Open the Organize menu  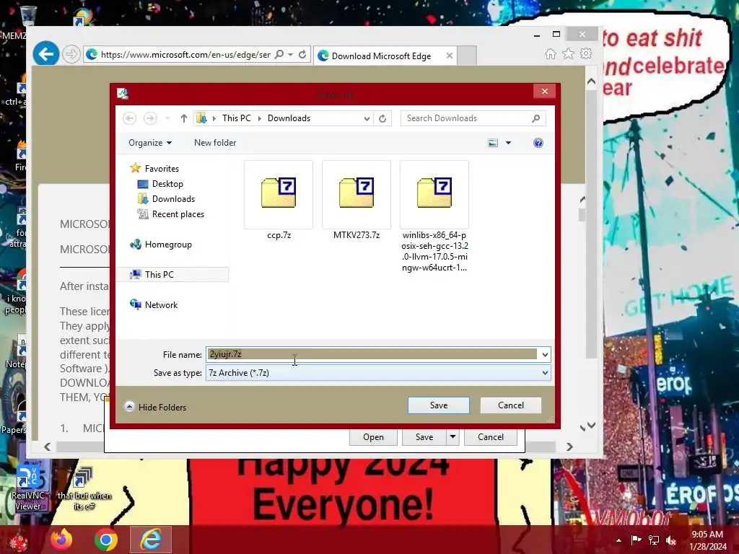pos(150,143)
